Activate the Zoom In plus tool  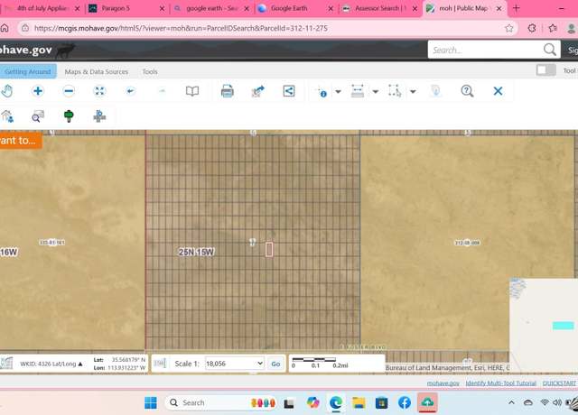coord(38,91)
